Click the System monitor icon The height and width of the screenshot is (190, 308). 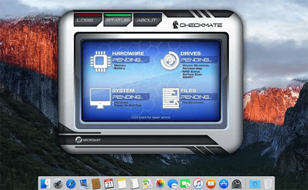click(100, 98)
